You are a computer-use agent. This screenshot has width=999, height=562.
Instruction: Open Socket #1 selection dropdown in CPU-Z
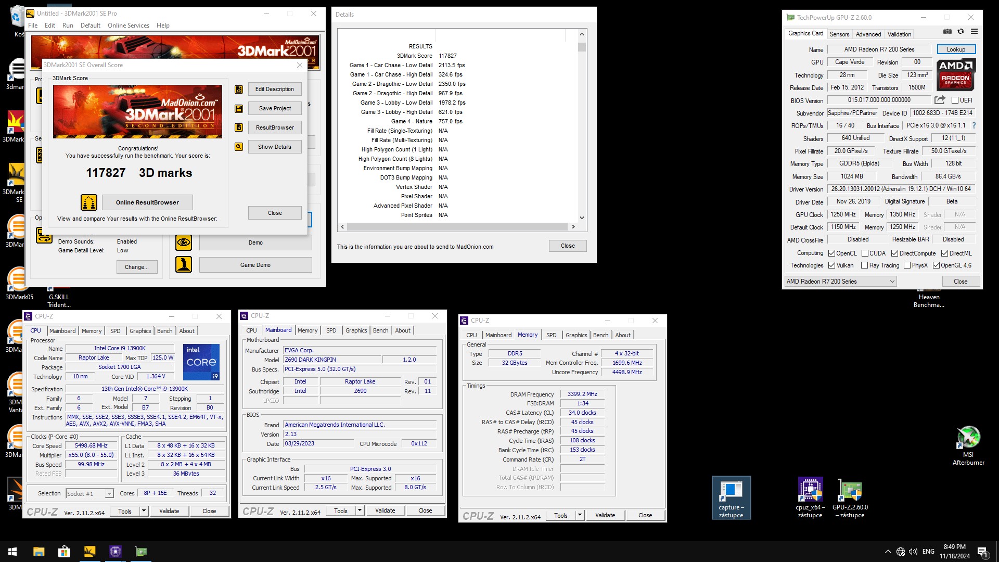[89, 493]
